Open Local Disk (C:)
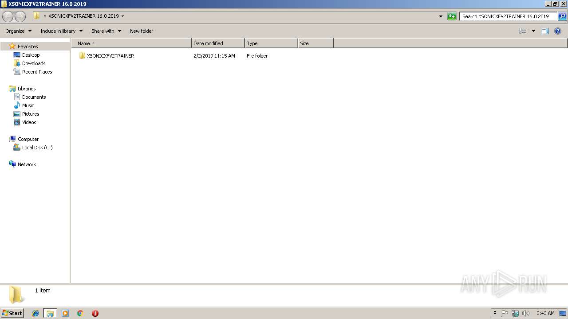Screen dimensions: 568x319 click(37, 148)
